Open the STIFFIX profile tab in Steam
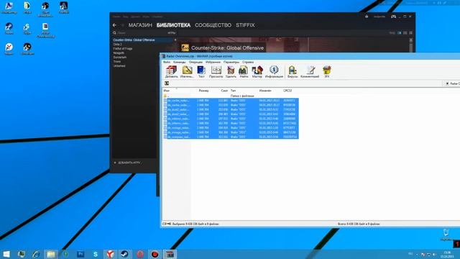Viewport: 460px width, 259px height. click(245, 25)
